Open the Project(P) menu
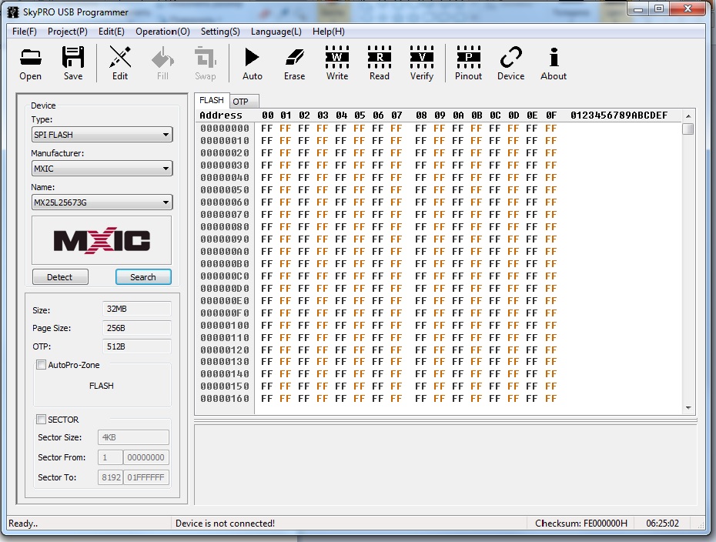This screenshot has height=542, width=716. [x=68, y=32]
